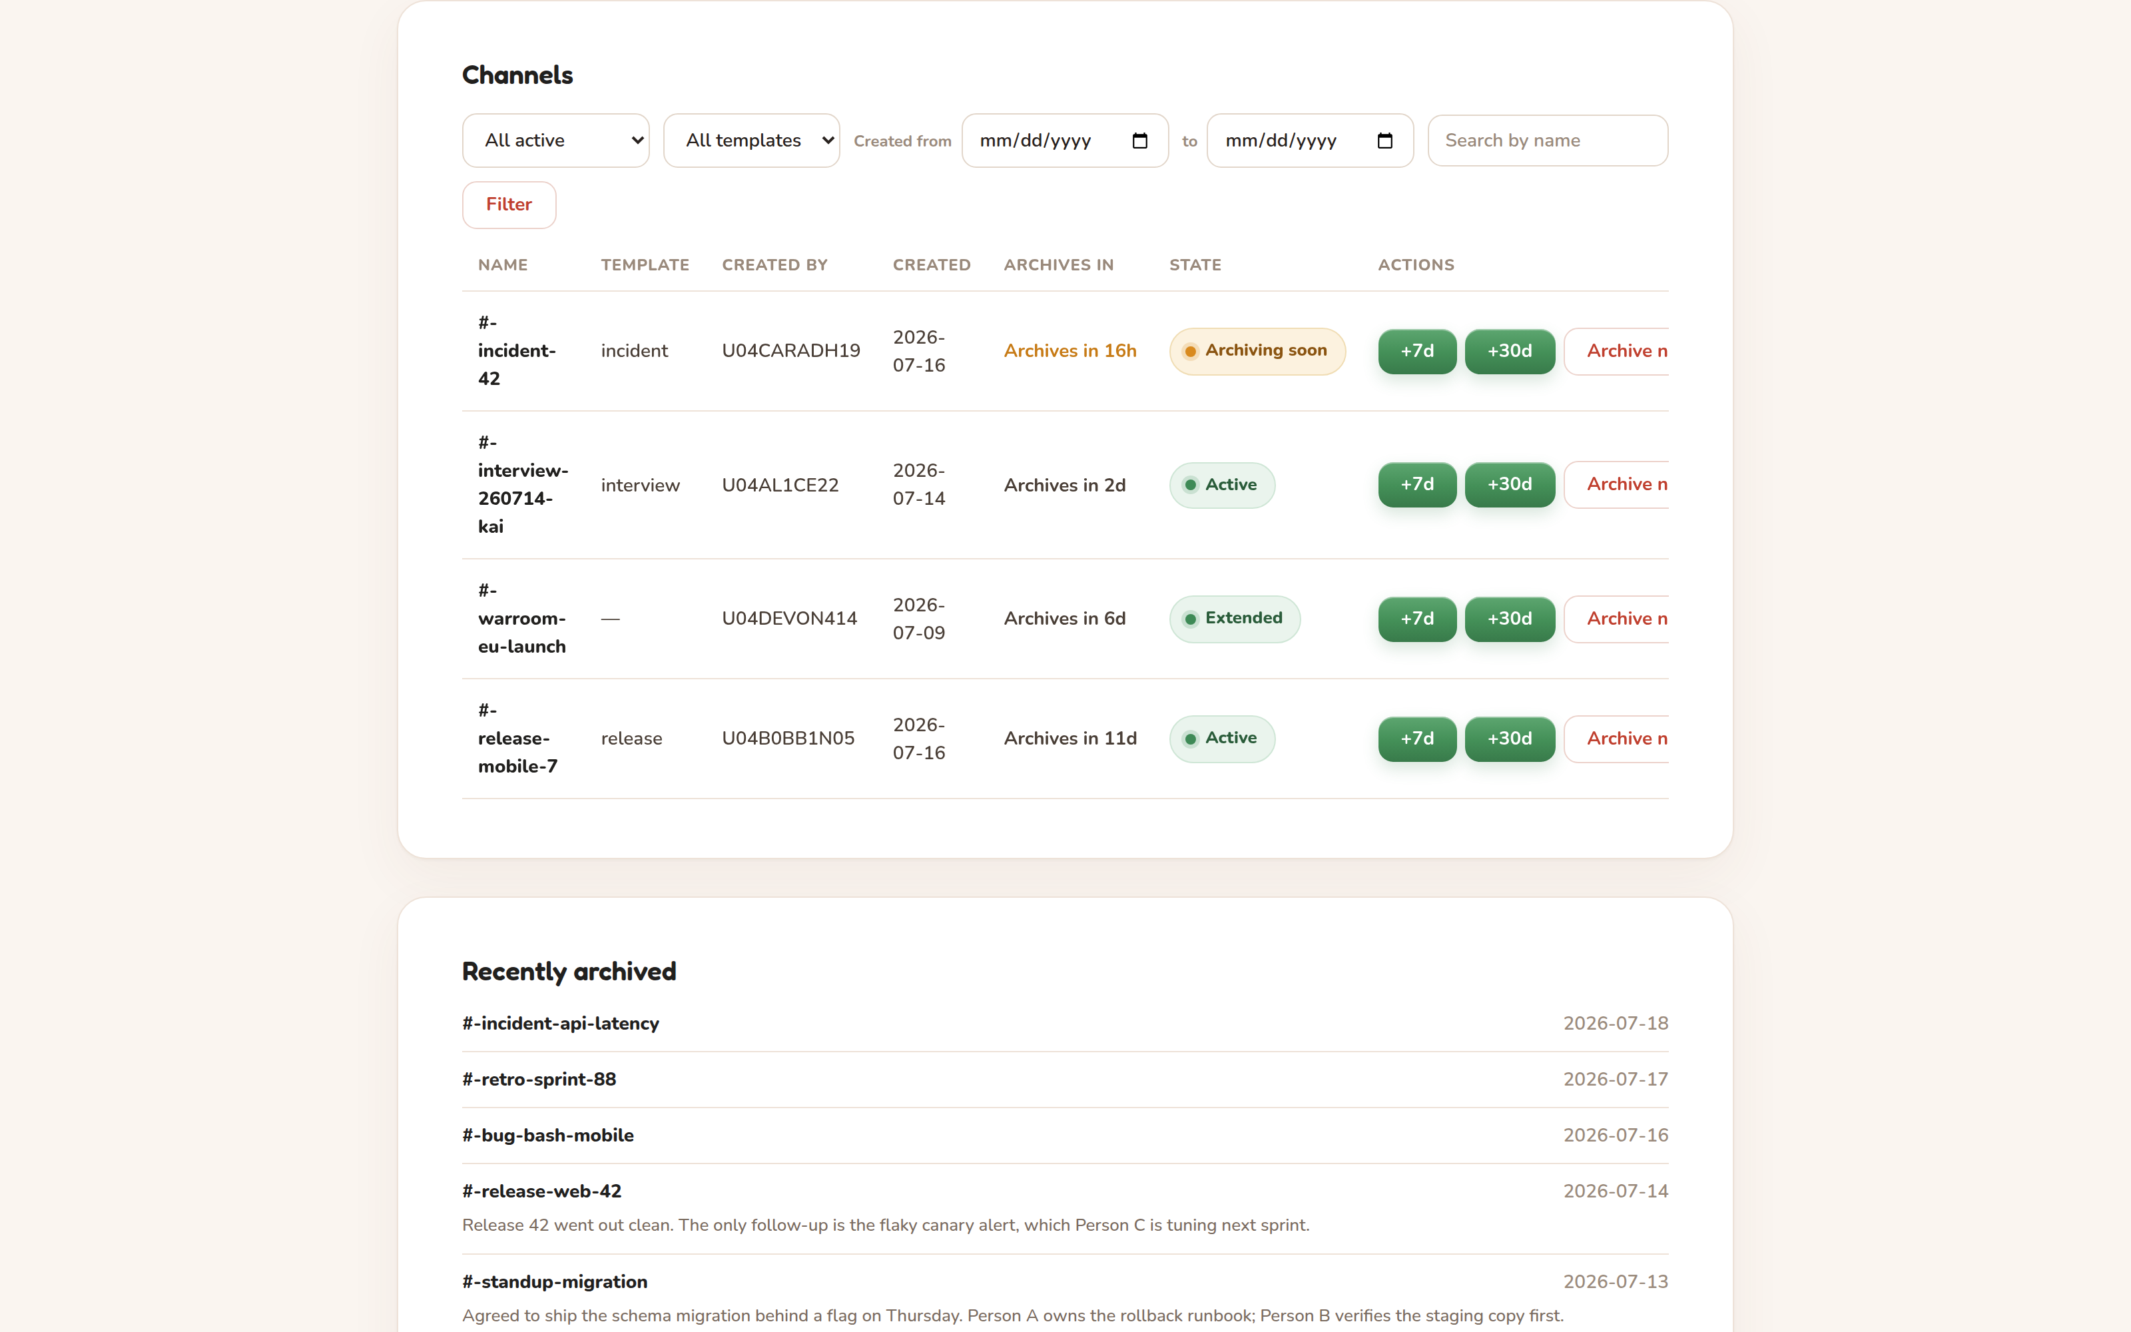Extend #-interview-260714-kai by +7d
Image resolution: width=2131 pixels, height=1332 pixels.
coord(1417,485)
